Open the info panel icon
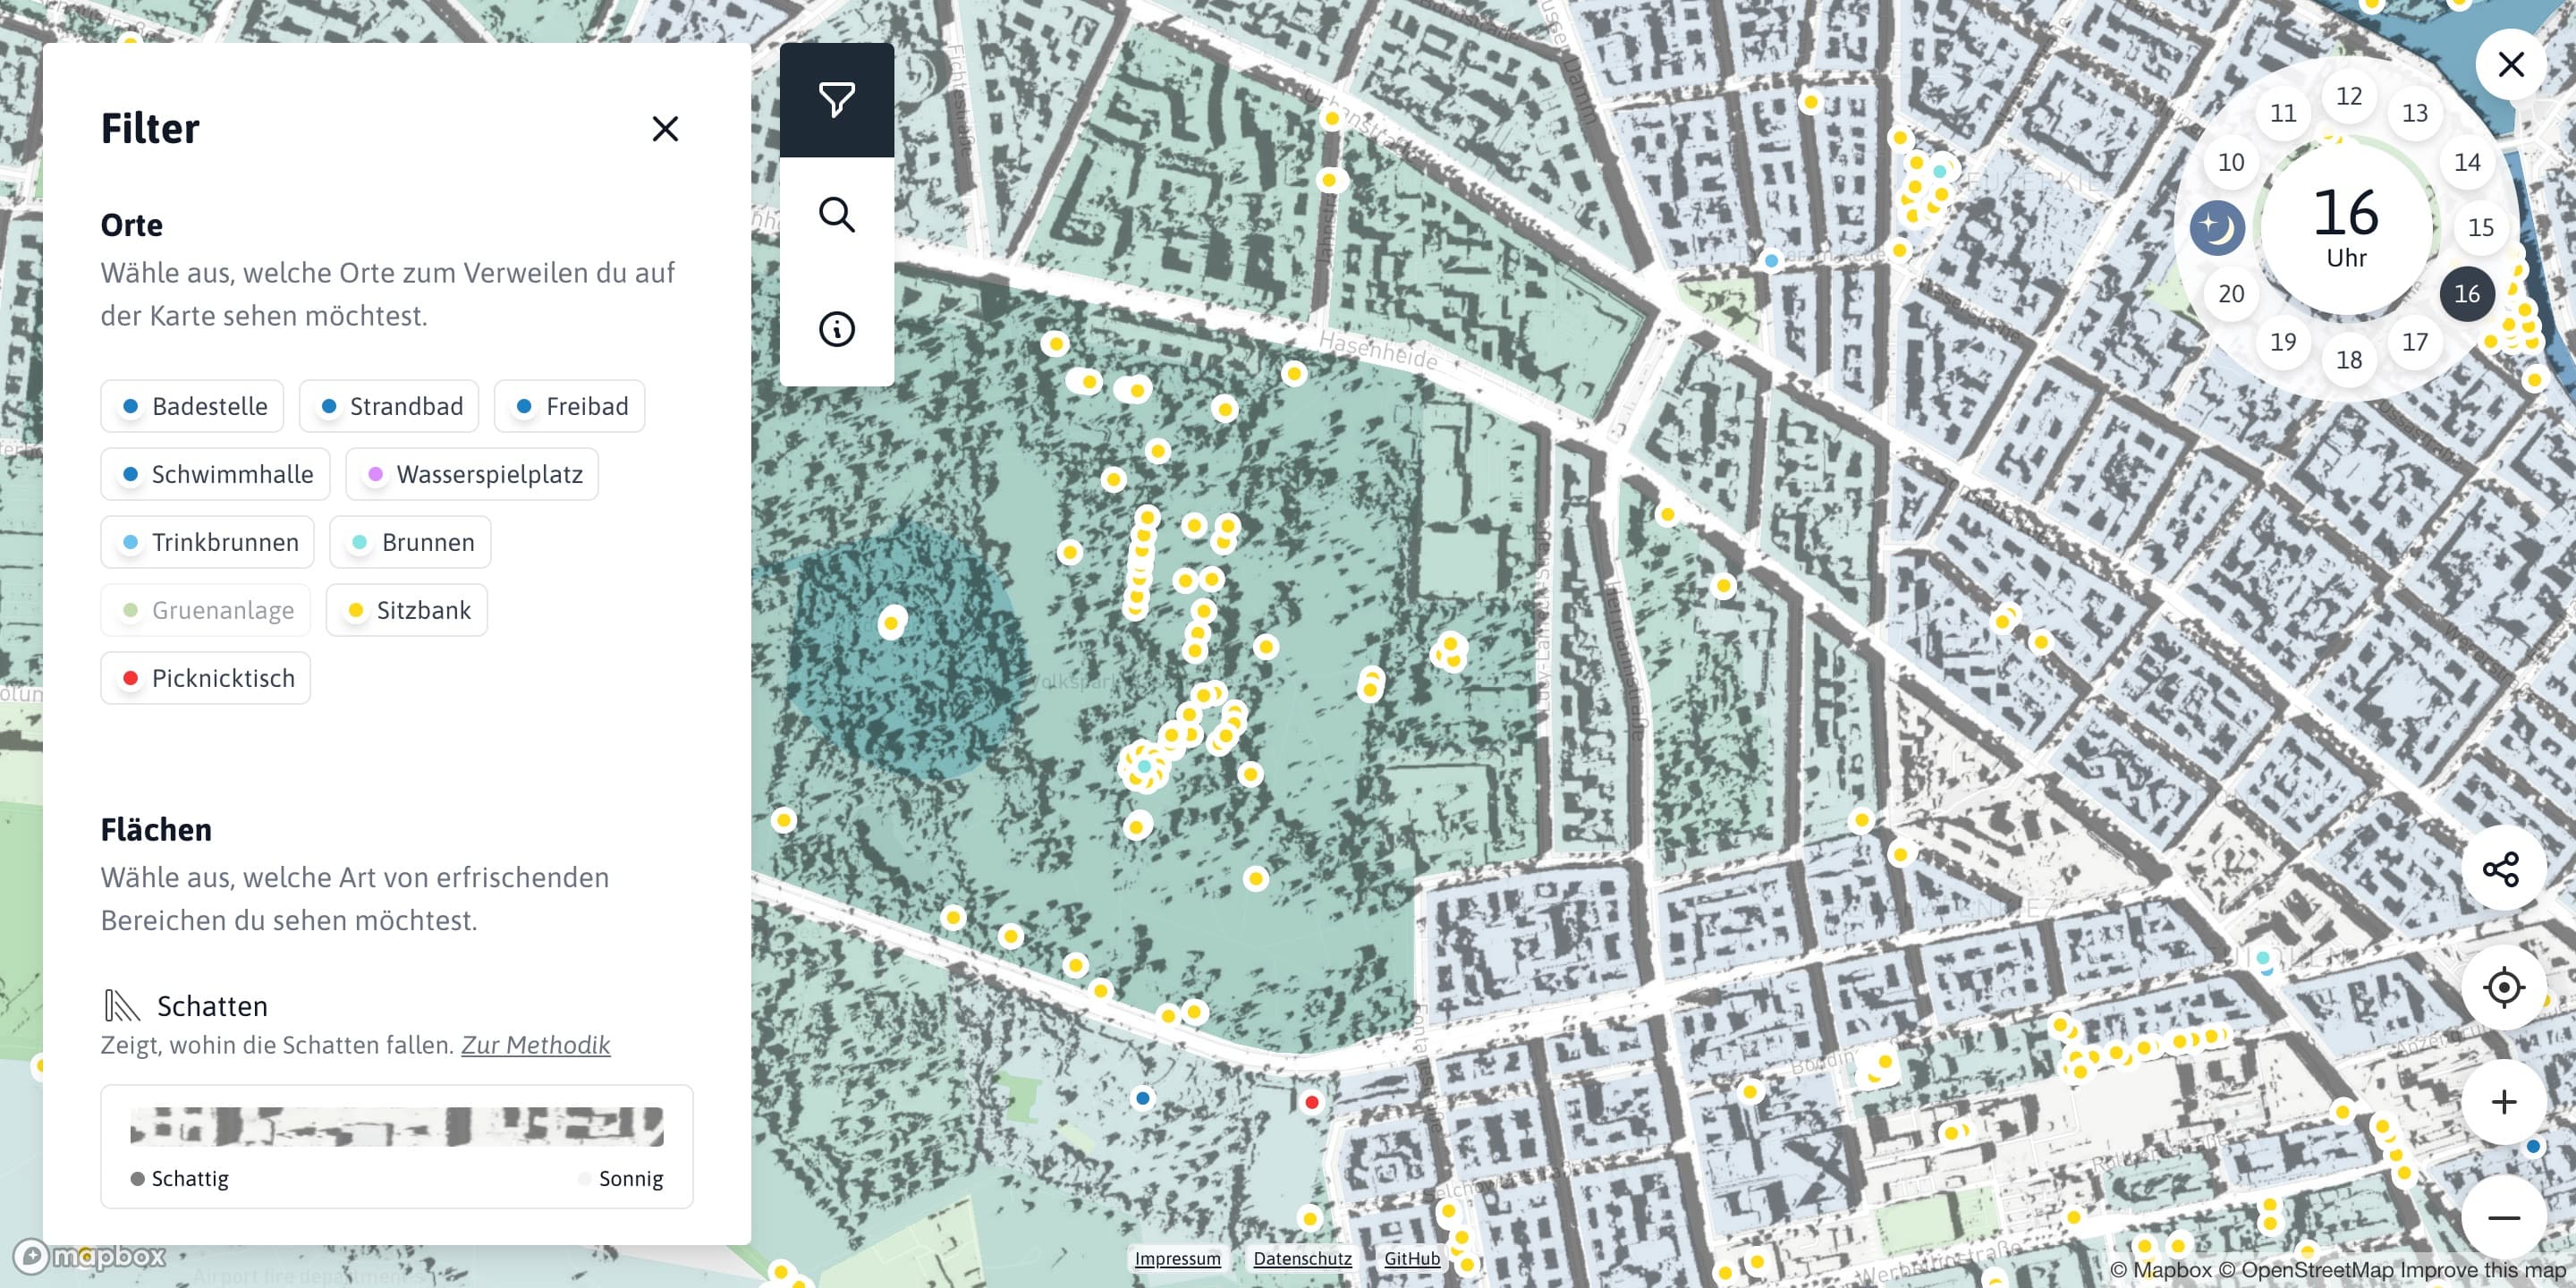Image resolution: width=2576 pixels, height=1288 pixels. [x=836, y=329]
